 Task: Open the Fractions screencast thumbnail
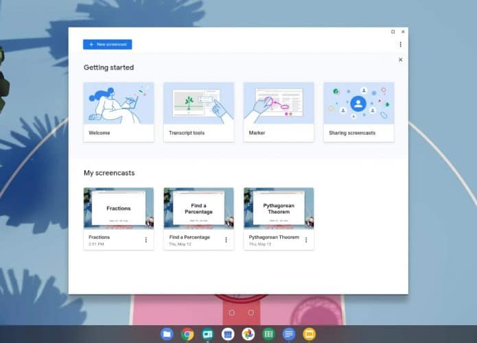(x=119, y=209)
